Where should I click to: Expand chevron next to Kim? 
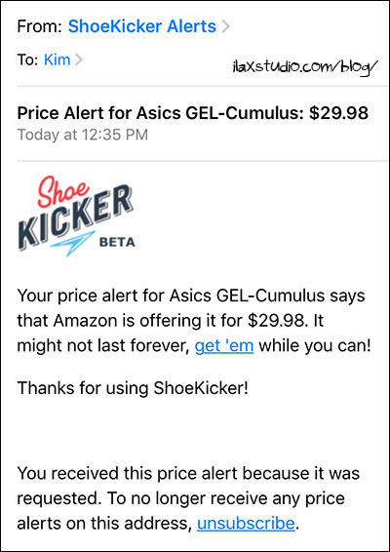(79, 60)
